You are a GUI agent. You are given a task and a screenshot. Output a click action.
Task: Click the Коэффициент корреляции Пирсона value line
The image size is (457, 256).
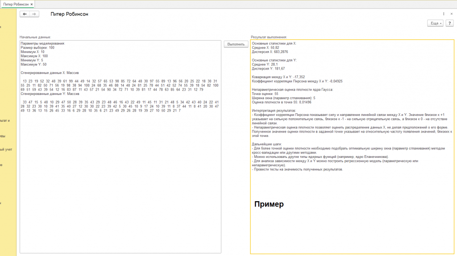point(297,81)
